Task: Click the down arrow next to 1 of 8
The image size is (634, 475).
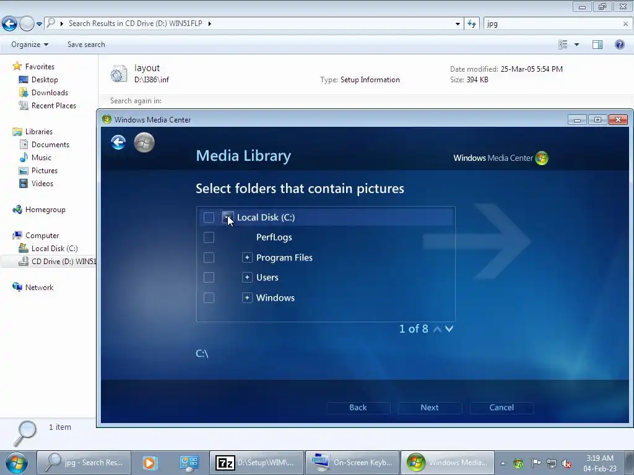Action: point(449,329)
